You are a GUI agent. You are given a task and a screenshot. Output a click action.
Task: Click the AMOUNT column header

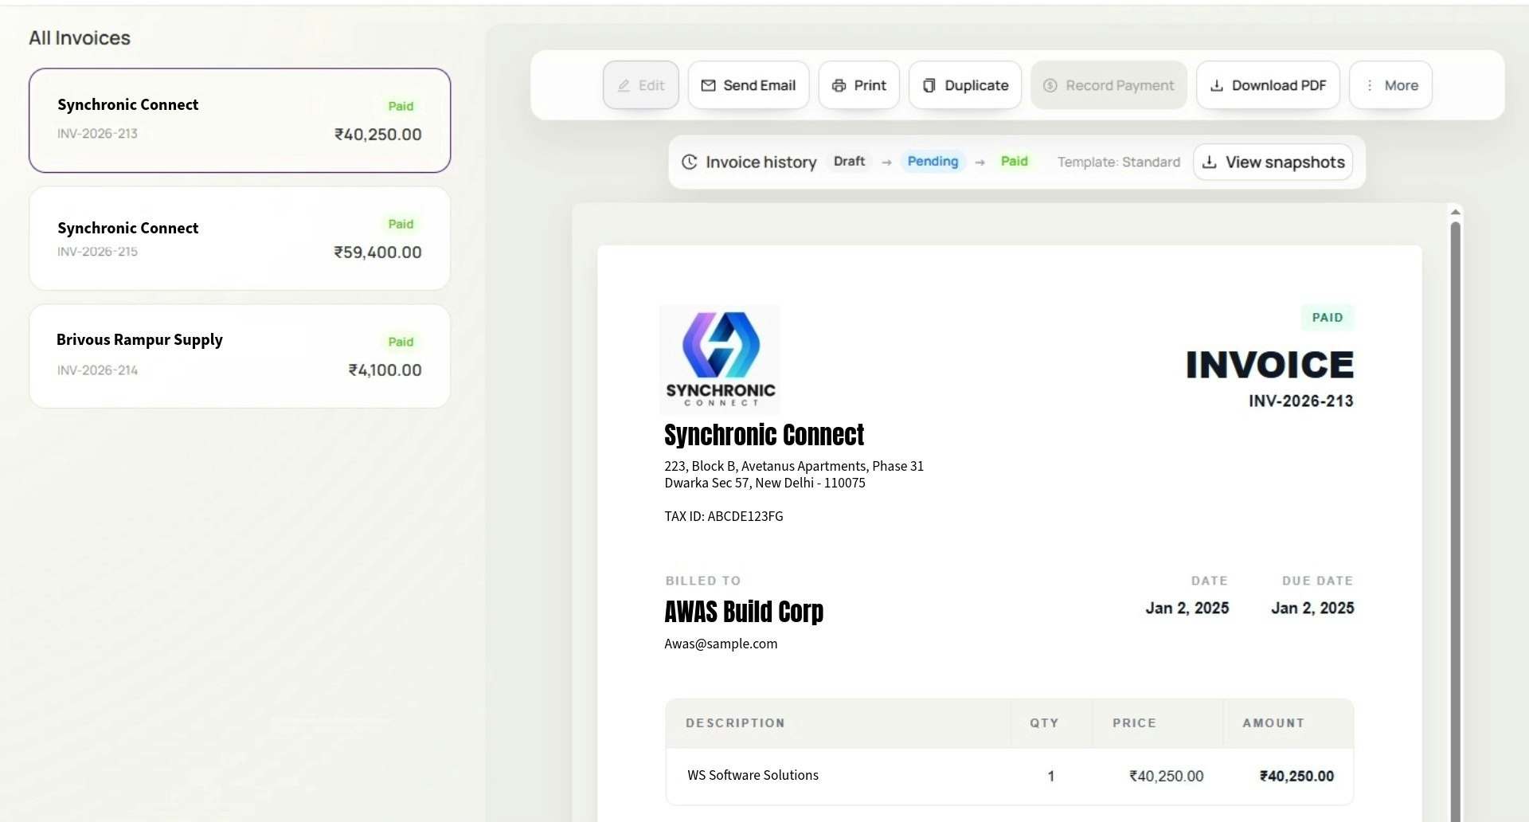[1273, 723]
